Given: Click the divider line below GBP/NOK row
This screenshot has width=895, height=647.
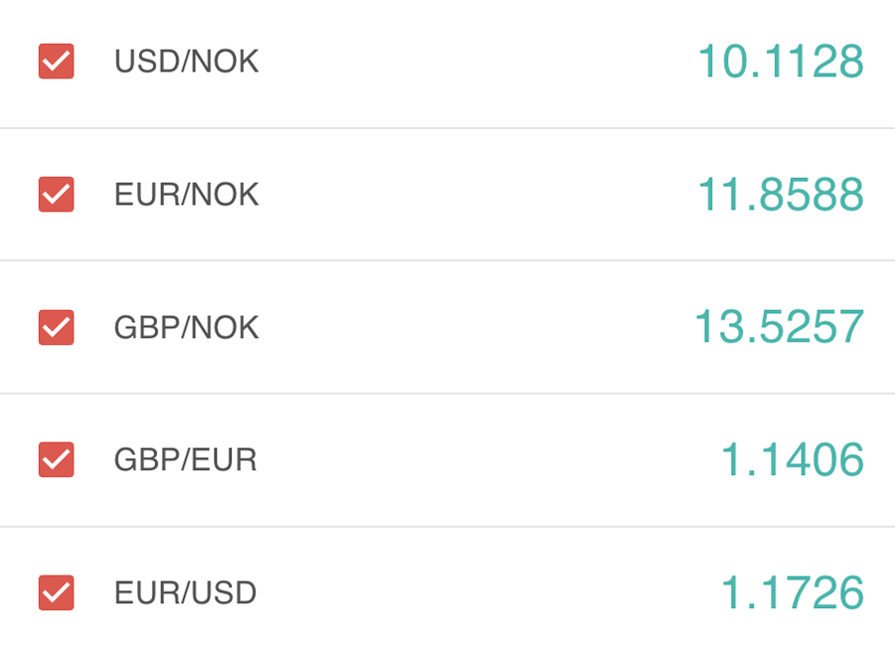Looking at the screenshot, I should pos(447,394).
